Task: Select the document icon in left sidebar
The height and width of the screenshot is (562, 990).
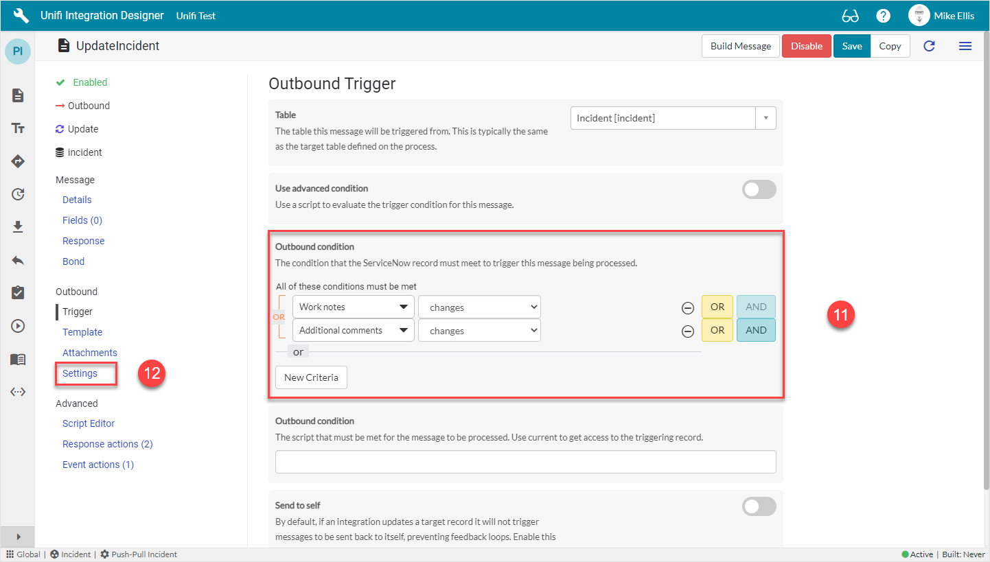Action: [x=17, y=95]
